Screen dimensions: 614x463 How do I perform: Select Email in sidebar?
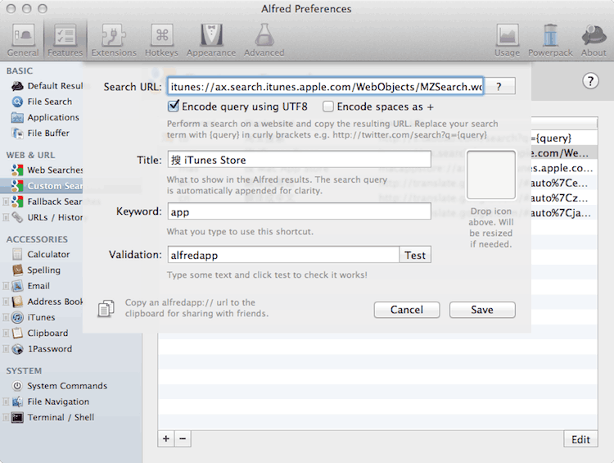[x=30, y=286]
